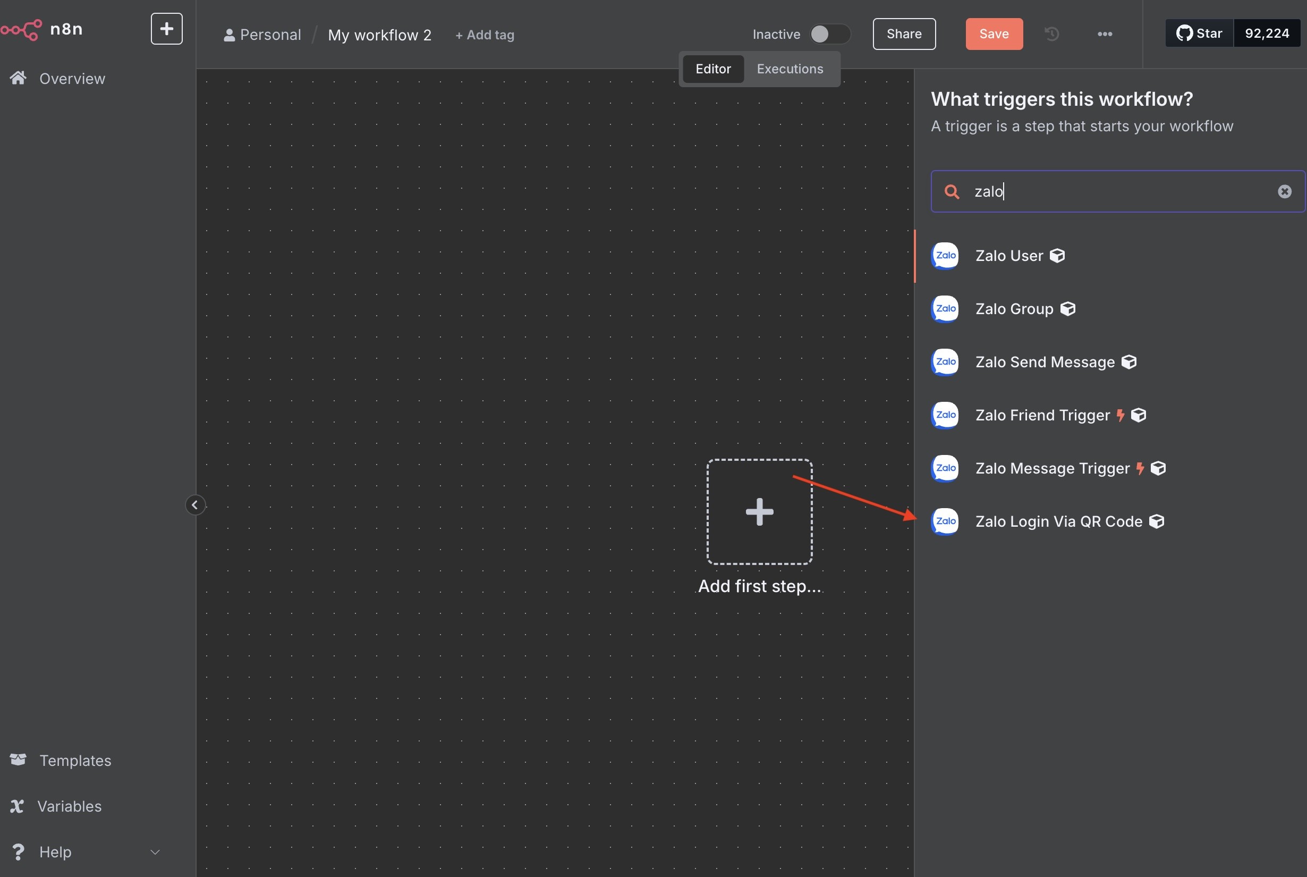Open Variables from the sidebar
The height and width of the screenshot is (877, 1307).
[69, 806]
